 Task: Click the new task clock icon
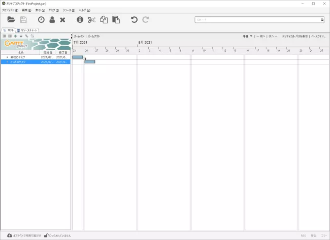41,20
